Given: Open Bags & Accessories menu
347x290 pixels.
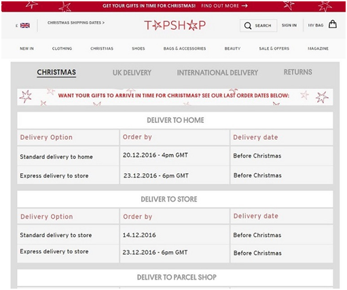Looking at the screenshot, I should pyautogui.click(x=185, y=48).
